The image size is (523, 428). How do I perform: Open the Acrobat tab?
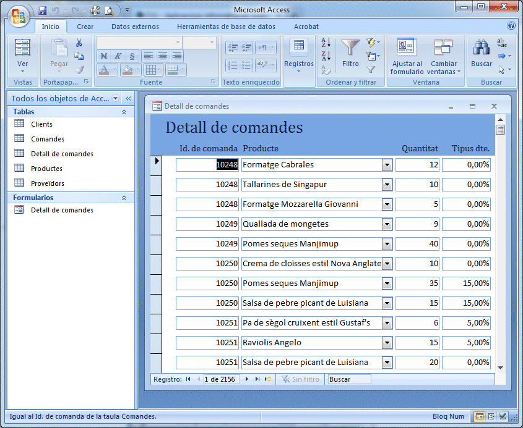click(x=306, y=27)
